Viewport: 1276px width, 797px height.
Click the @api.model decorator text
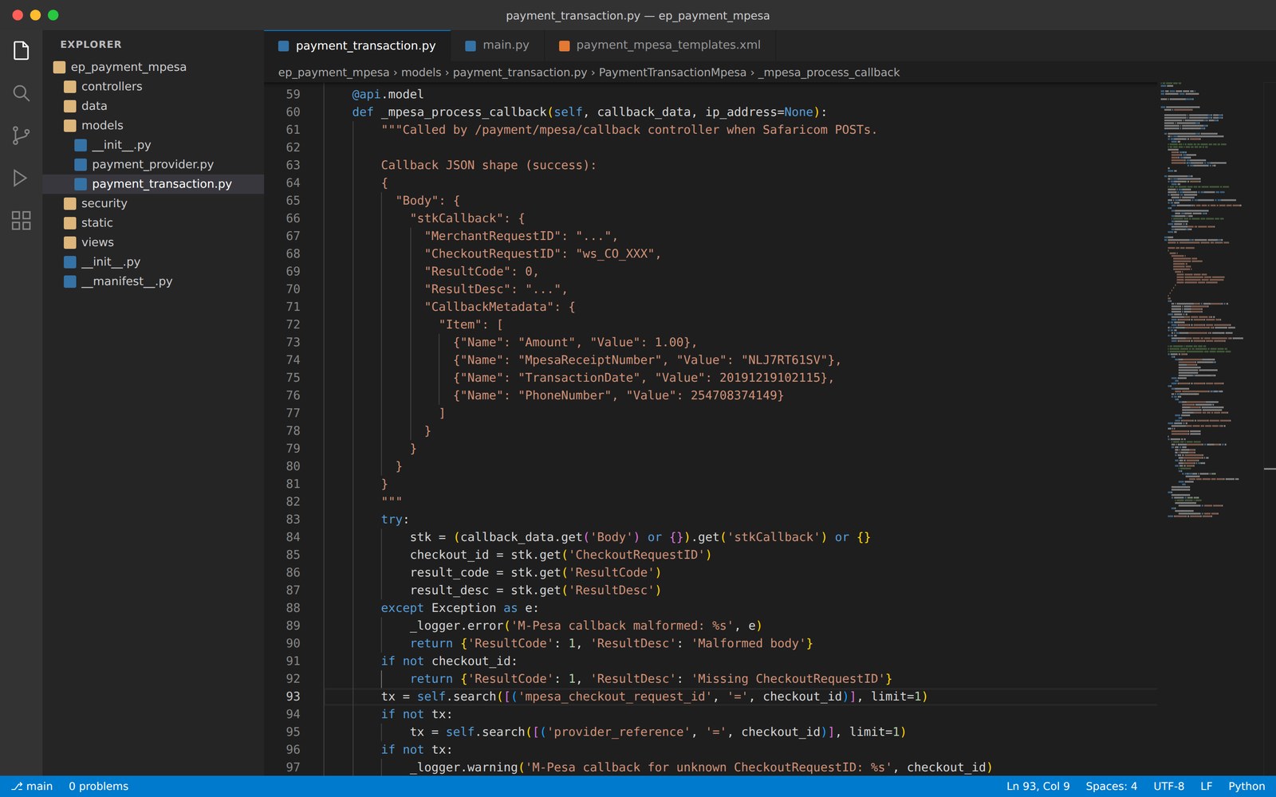(x=388, y=94)
